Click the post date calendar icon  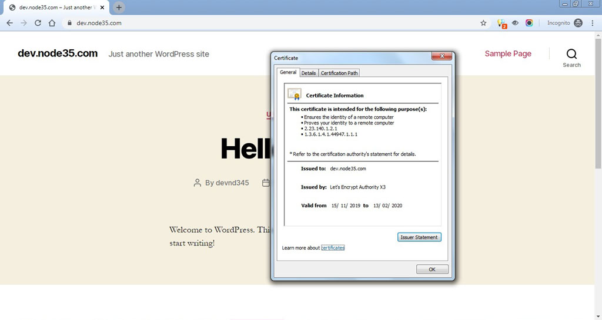click(266, 183)
